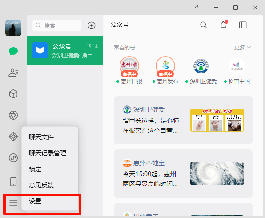Image resolution: width=265 pixels, height=218 pixels.
Task: Pin the window with the pushpin icon
Action: tap(197, 8)
